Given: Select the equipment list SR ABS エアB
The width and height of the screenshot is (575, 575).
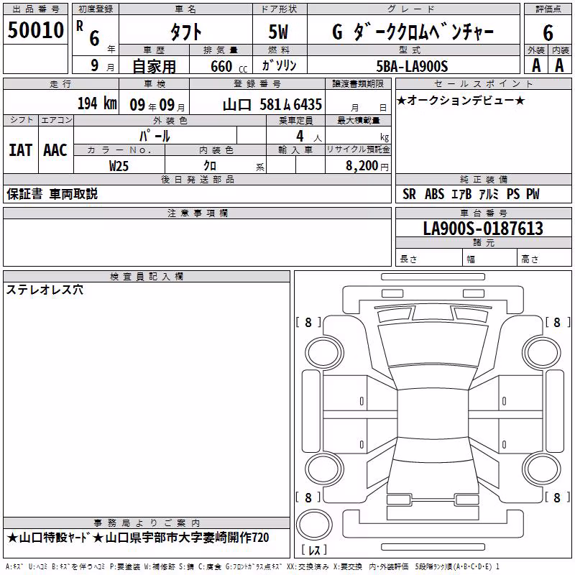Looking at the screenshot, I should point(471,194).
